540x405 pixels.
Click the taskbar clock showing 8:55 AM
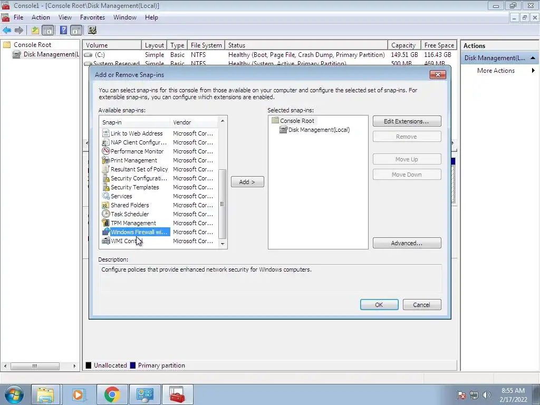pyautogui.click(x=513, y=394)
